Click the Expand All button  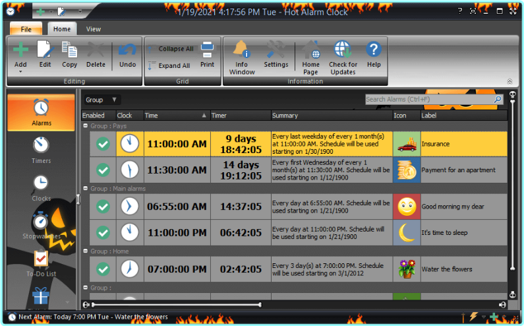169,65
